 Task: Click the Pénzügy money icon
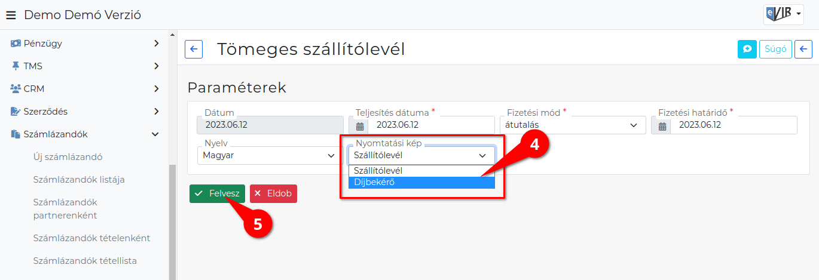[16, 43]
